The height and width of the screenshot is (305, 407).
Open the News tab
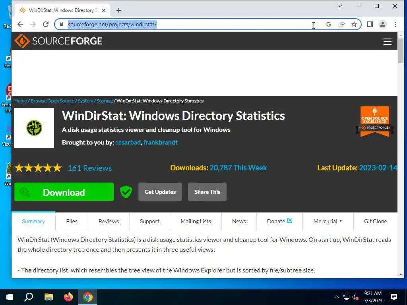tap(239, 221)
